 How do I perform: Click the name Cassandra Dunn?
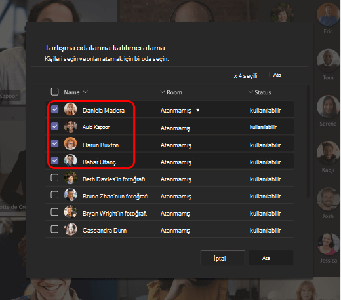coord(104,231)
